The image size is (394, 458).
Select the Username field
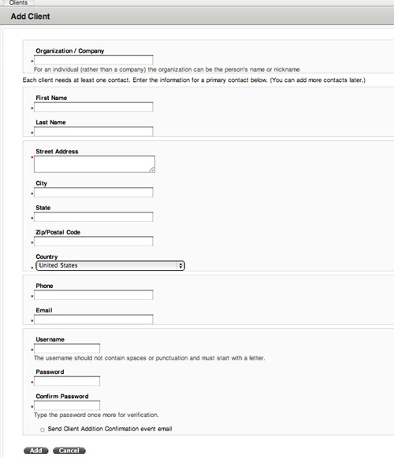67,349
